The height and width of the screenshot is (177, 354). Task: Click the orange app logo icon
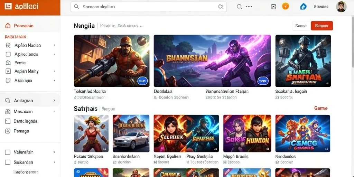(8, 6)
